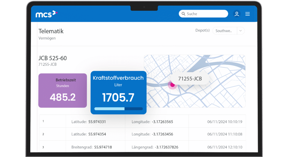Click the Betriebszeit 485.2 card

coord(63,91)
